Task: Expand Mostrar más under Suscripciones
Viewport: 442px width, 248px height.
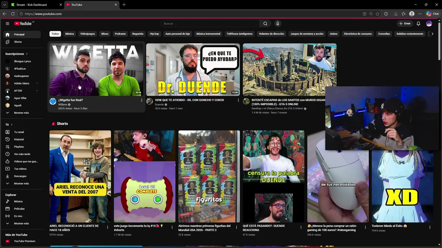Action: [x=22, y=113]
